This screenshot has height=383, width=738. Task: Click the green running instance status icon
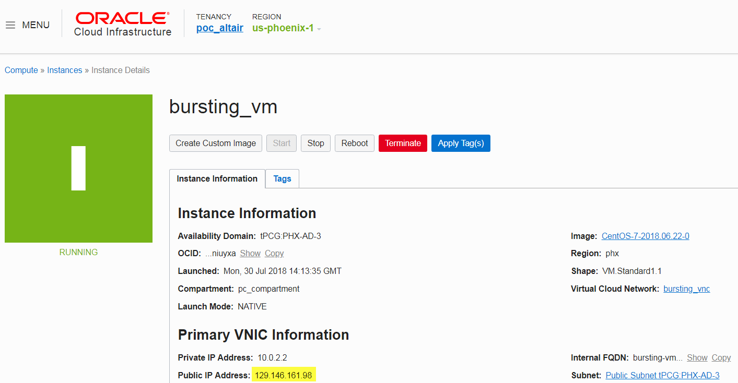tap(78, 168)
